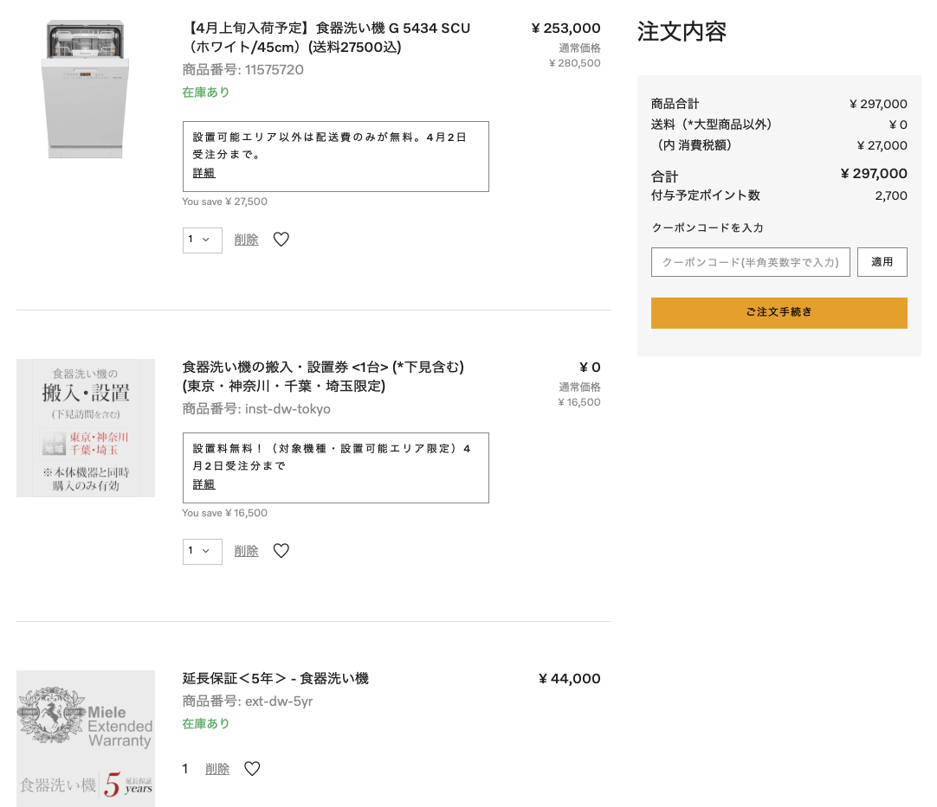The width and height of the screenshot is (937, 807).
Task: Open the dishwasher product image
Action: click(x=85, y=89)
